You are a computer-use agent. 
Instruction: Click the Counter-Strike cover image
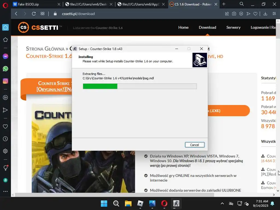click(x=83, y=148)
